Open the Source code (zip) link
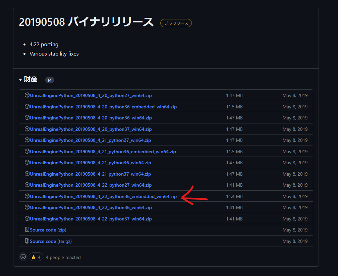338x276 pixels. [x=48, y=230]
